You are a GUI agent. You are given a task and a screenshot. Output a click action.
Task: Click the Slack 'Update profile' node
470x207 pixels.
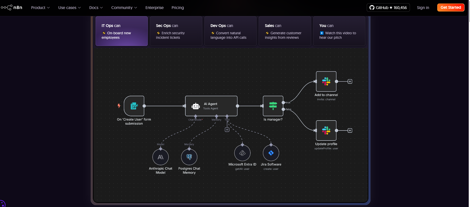tap(326, 130)
